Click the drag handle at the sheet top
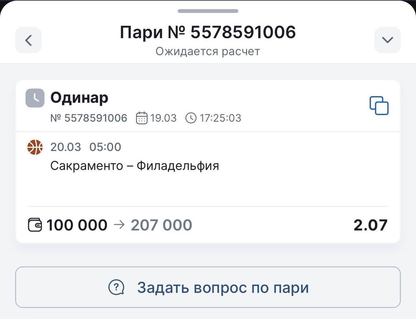 (x=208, y=11)
